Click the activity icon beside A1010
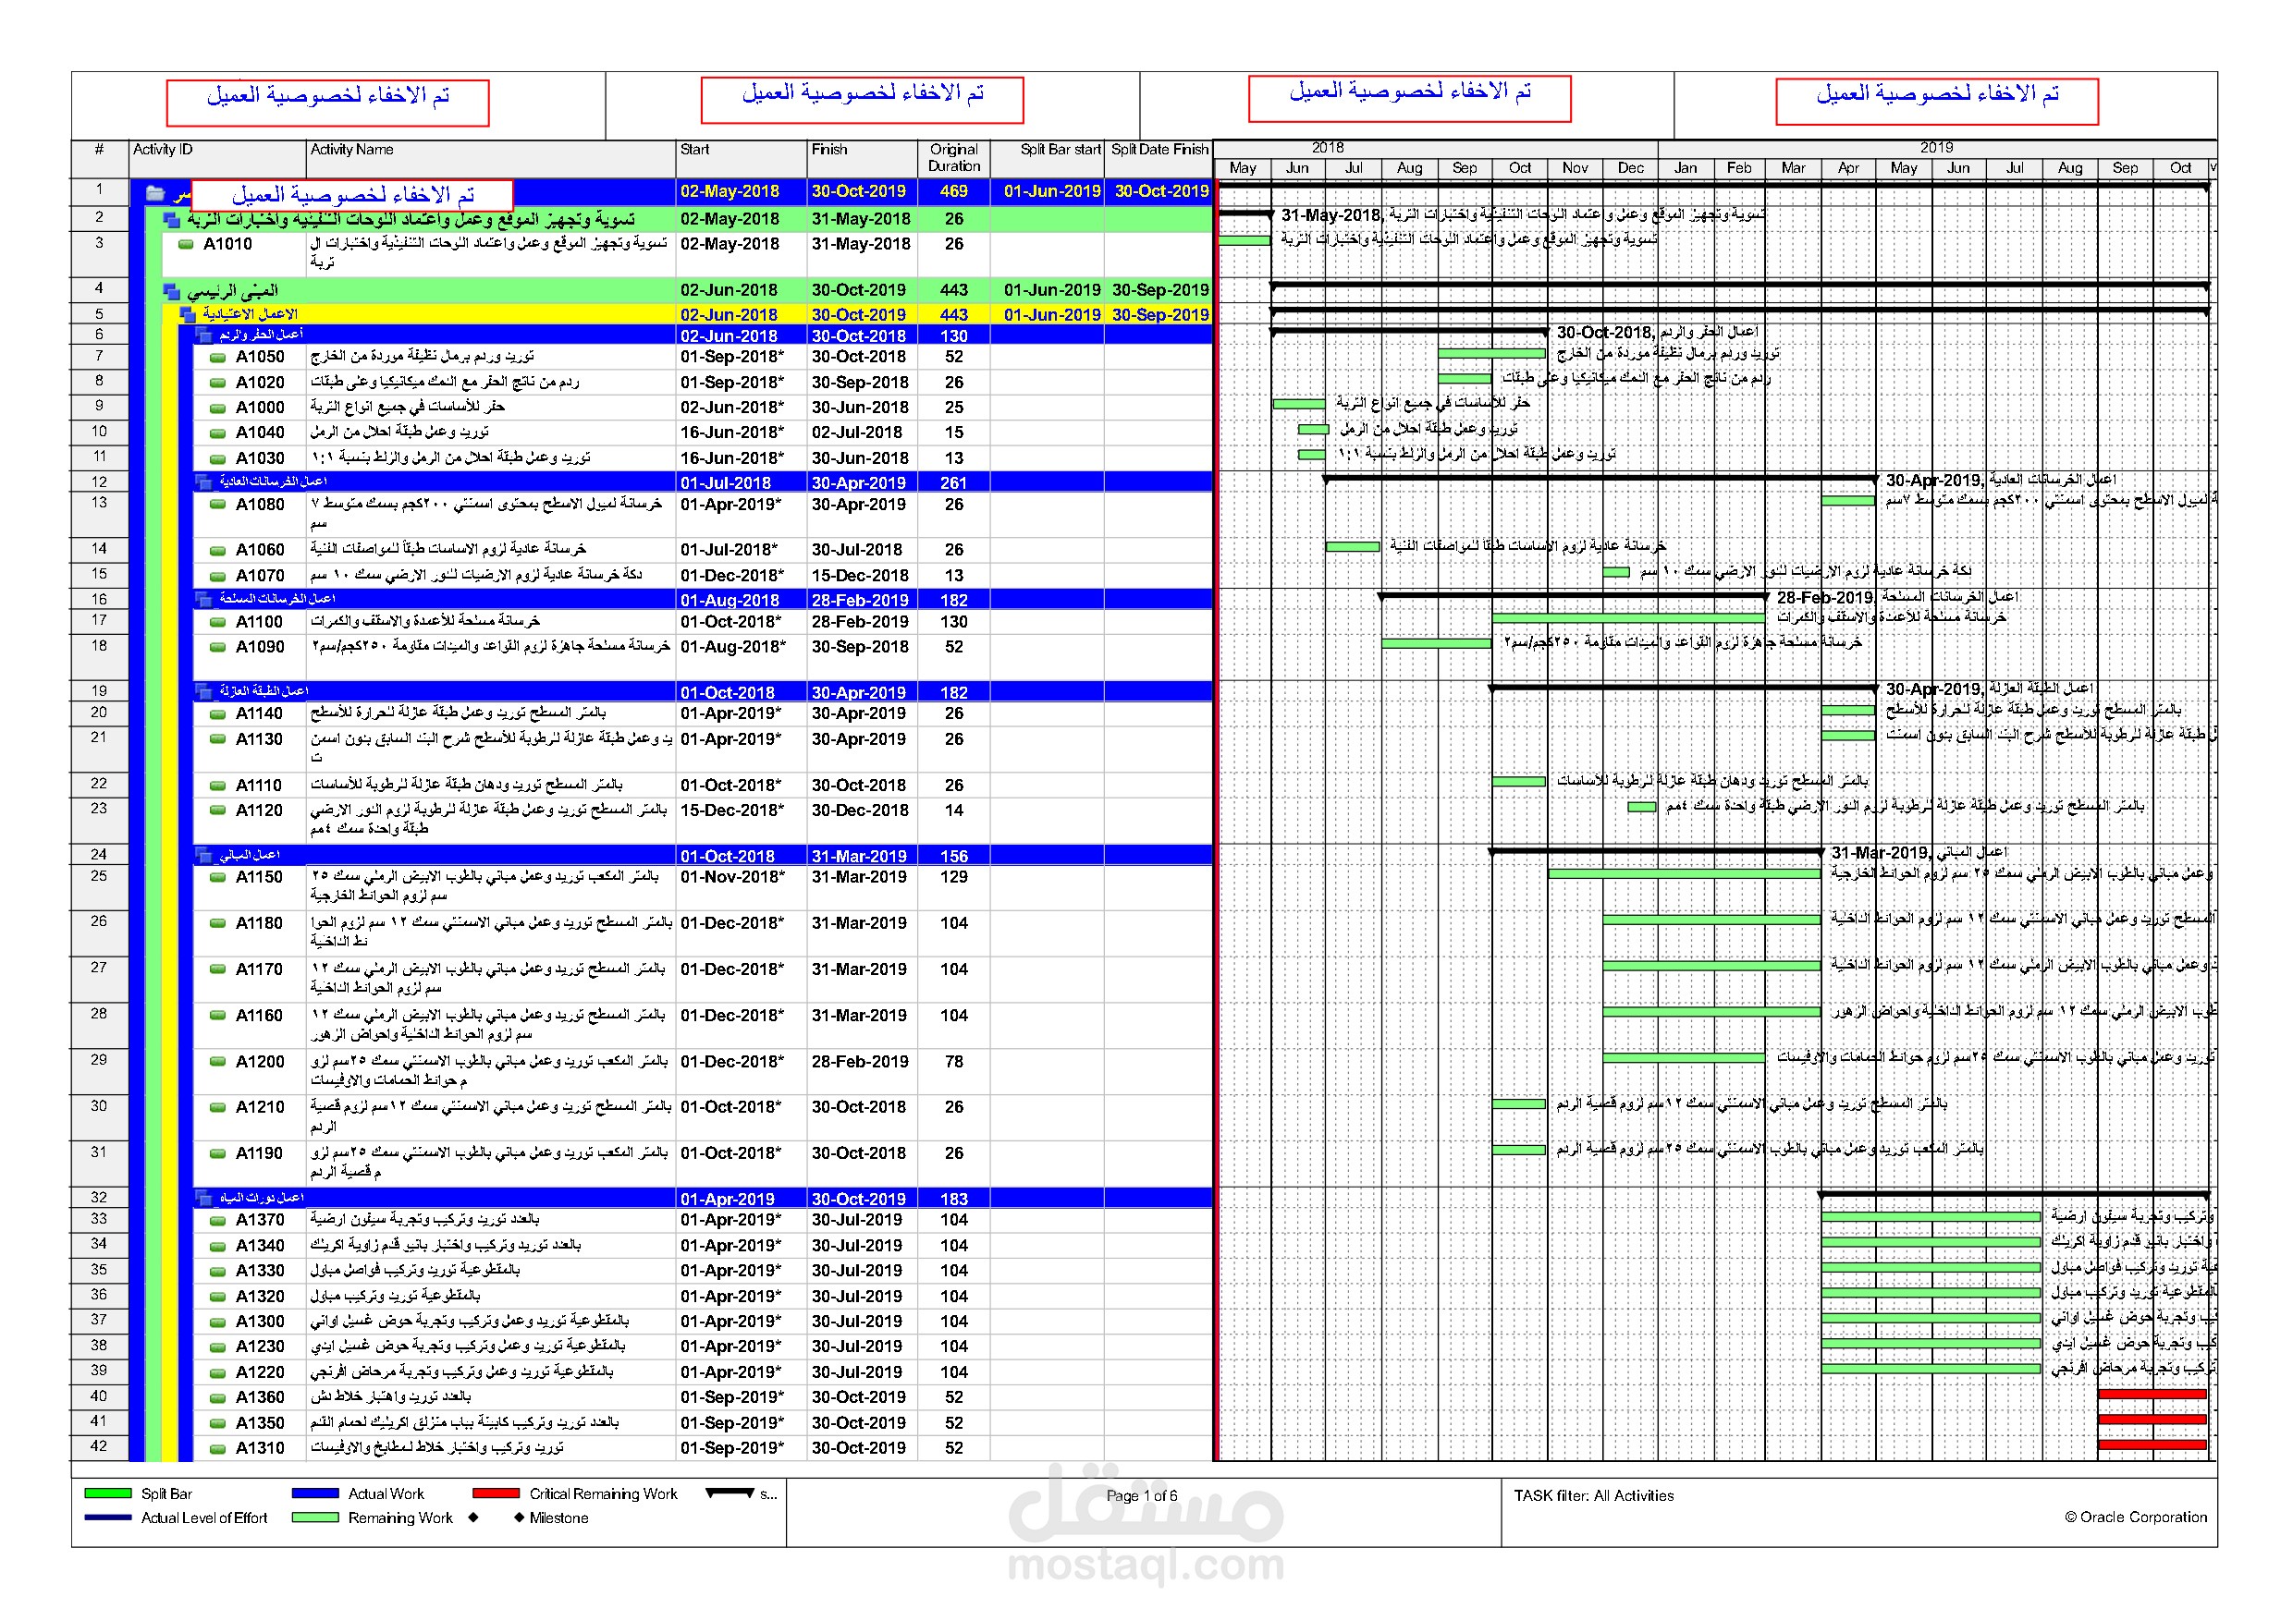 click(x=185, y=245)
